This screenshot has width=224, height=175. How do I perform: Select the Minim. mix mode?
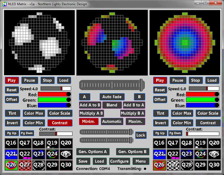pyautogui.click(x=89, y=122)
